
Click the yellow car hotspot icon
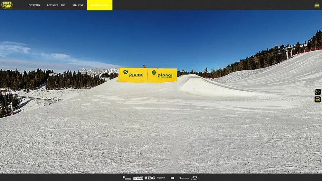click(x=317, y=99)
